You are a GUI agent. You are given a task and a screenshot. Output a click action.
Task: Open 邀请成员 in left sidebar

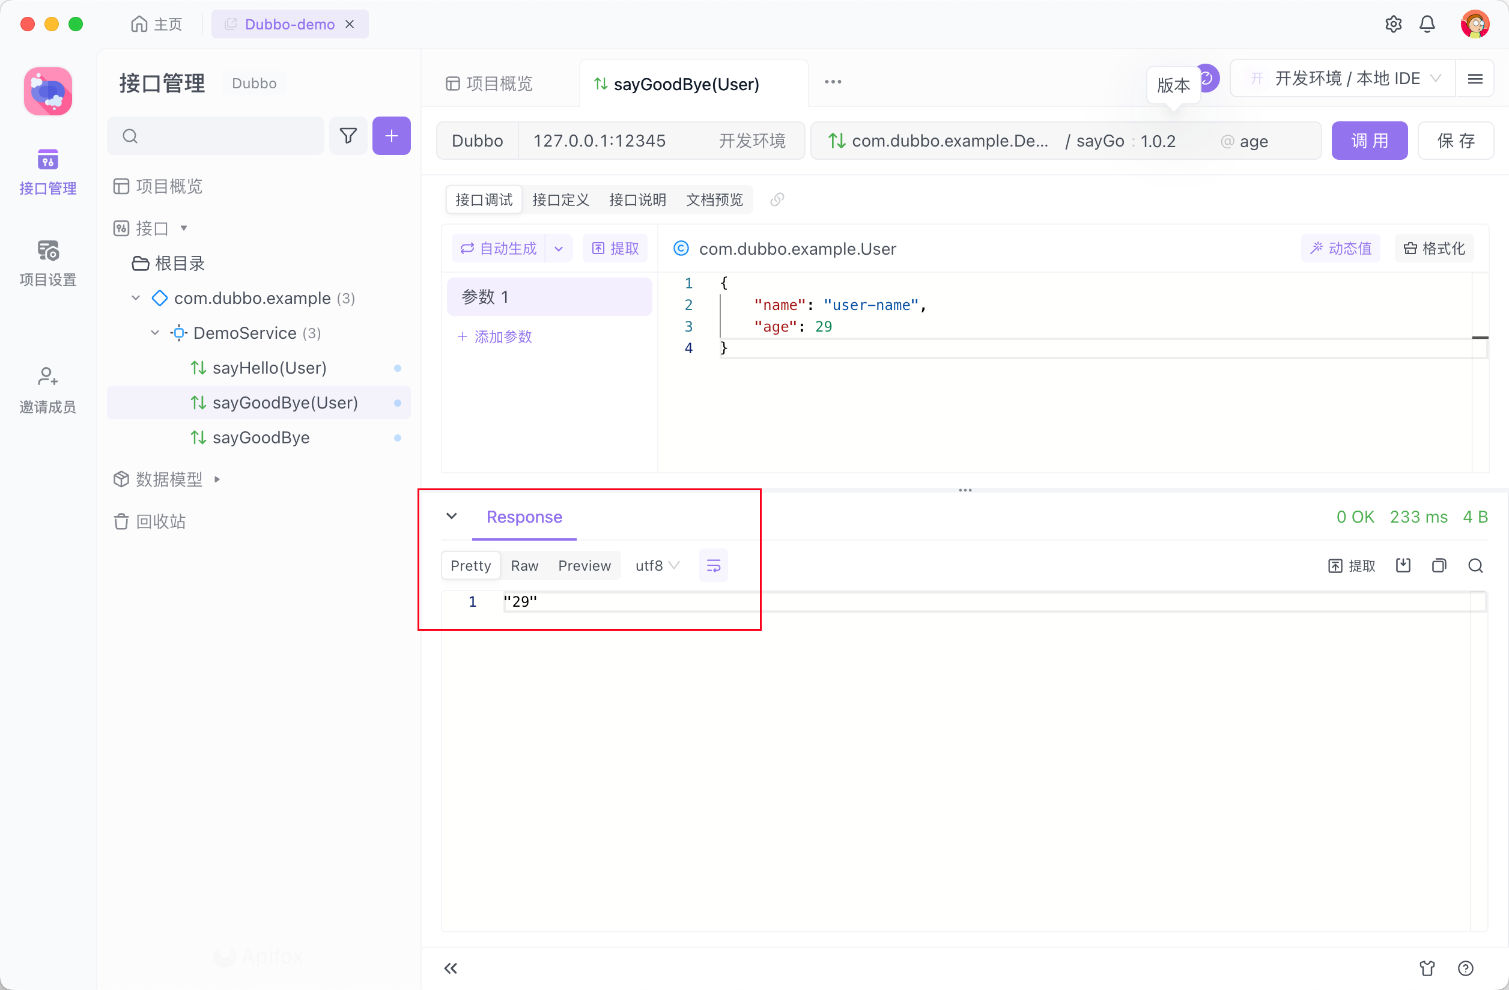coord(47,390)
